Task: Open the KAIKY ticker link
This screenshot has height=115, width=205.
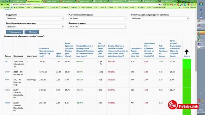Action: pos(7,90)
